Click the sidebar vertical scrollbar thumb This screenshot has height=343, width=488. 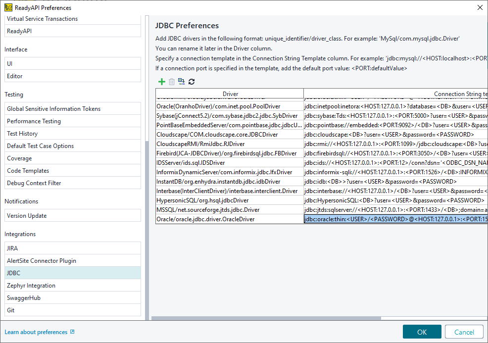147,230
